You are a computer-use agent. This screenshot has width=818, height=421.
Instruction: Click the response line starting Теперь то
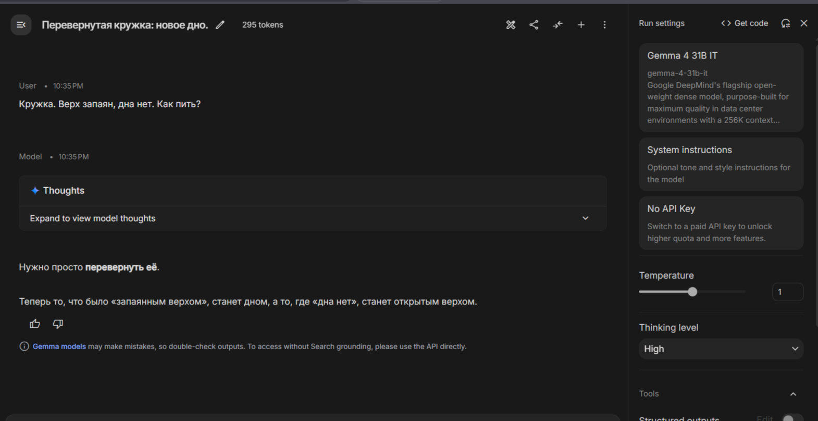tap(248, 302)
